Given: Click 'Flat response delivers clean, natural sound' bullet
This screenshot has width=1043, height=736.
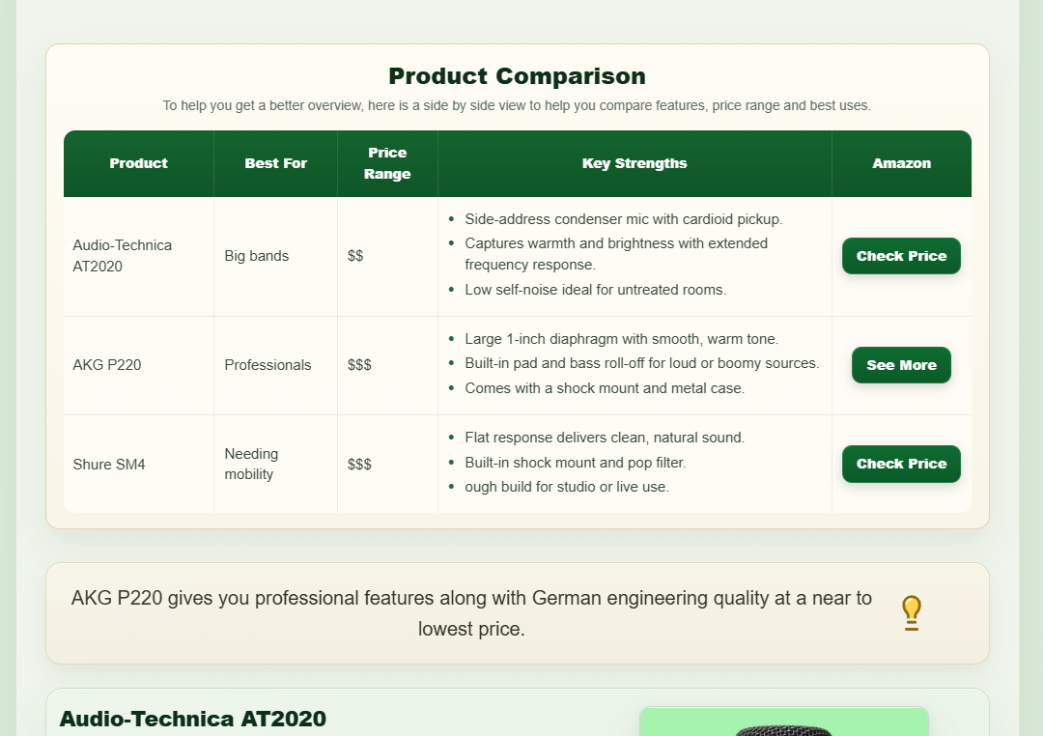Looking at the screenshot, I should tap(605, 438).
